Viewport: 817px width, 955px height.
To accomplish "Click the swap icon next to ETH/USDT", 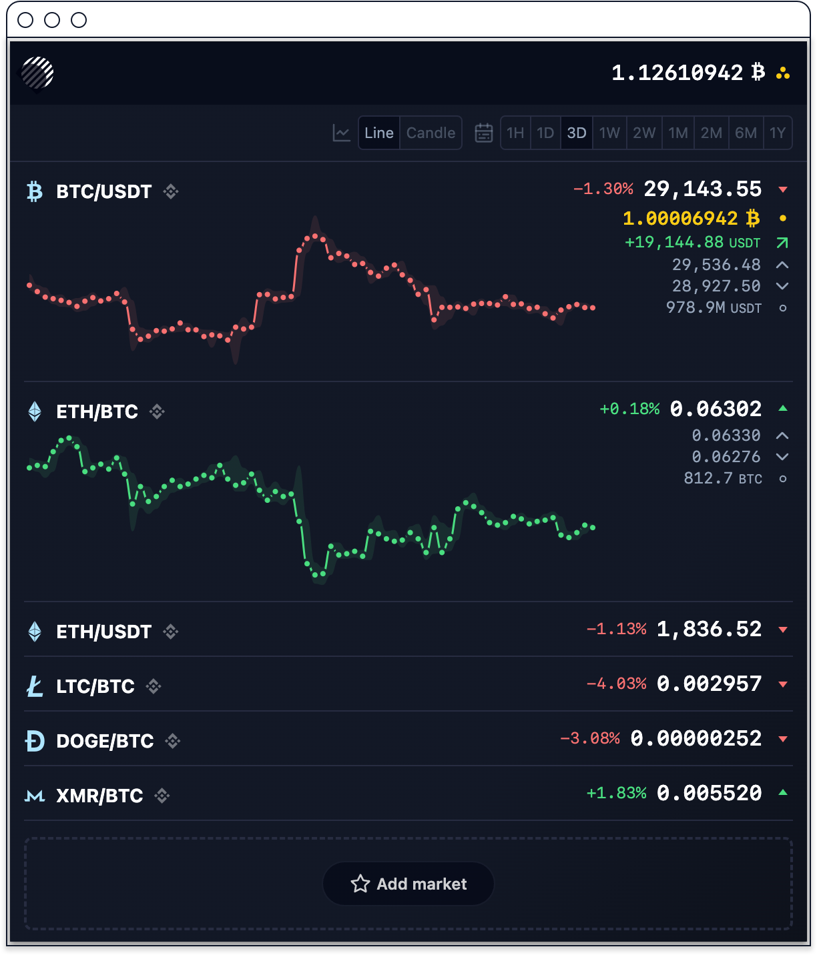I will pos(170,632).
